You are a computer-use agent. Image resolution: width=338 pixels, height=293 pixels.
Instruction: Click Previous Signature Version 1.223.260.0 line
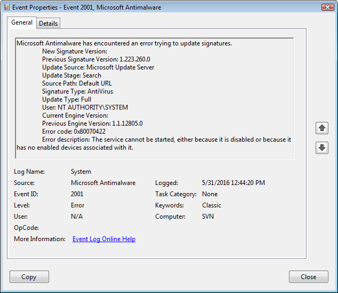[96, 59]
